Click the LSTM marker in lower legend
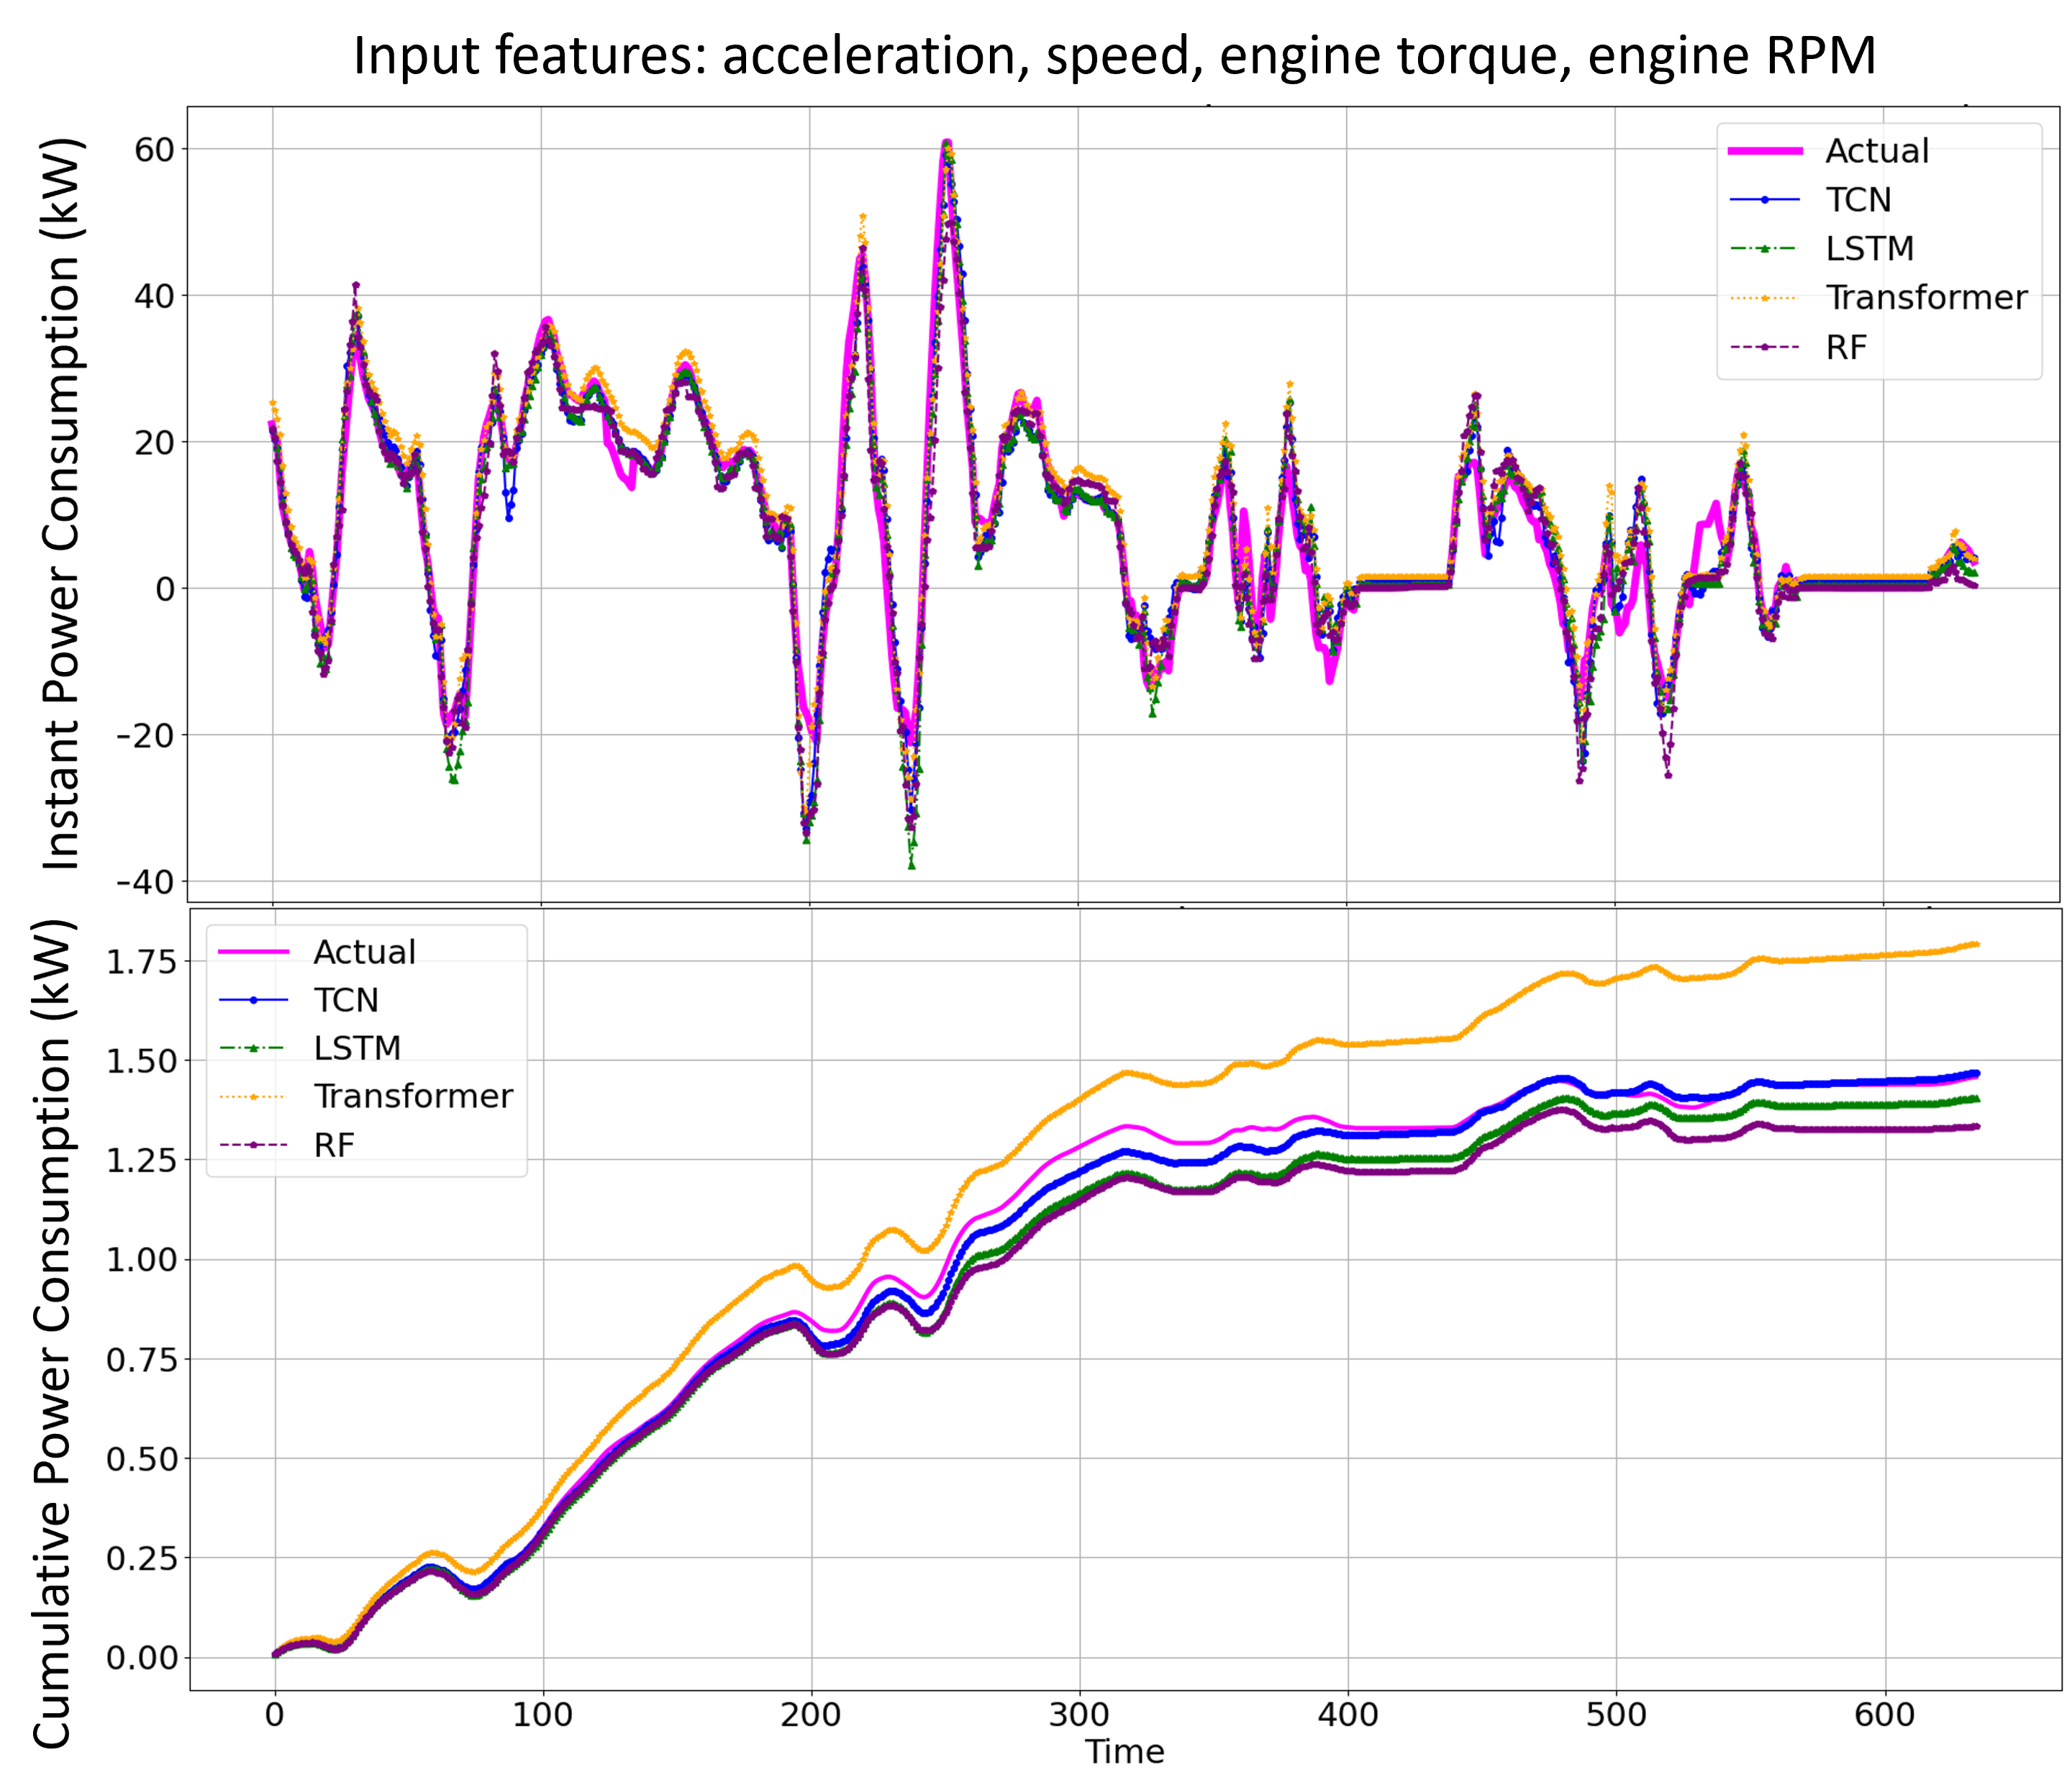This screenshot has height=1785, width=2072. tap(253, 1048)
